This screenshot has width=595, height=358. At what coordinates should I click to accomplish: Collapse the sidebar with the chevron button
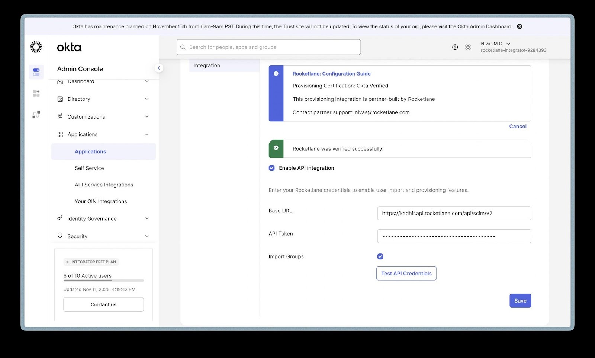(x=159, y=68)
